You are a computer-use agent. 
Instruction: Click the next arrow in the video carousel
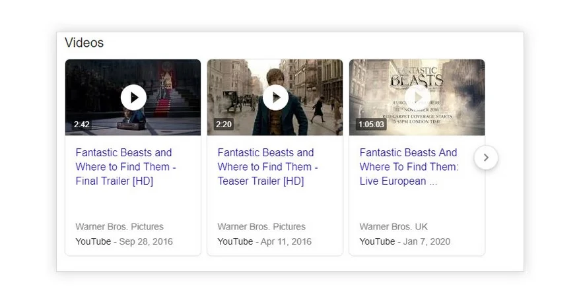coord(486,158)
